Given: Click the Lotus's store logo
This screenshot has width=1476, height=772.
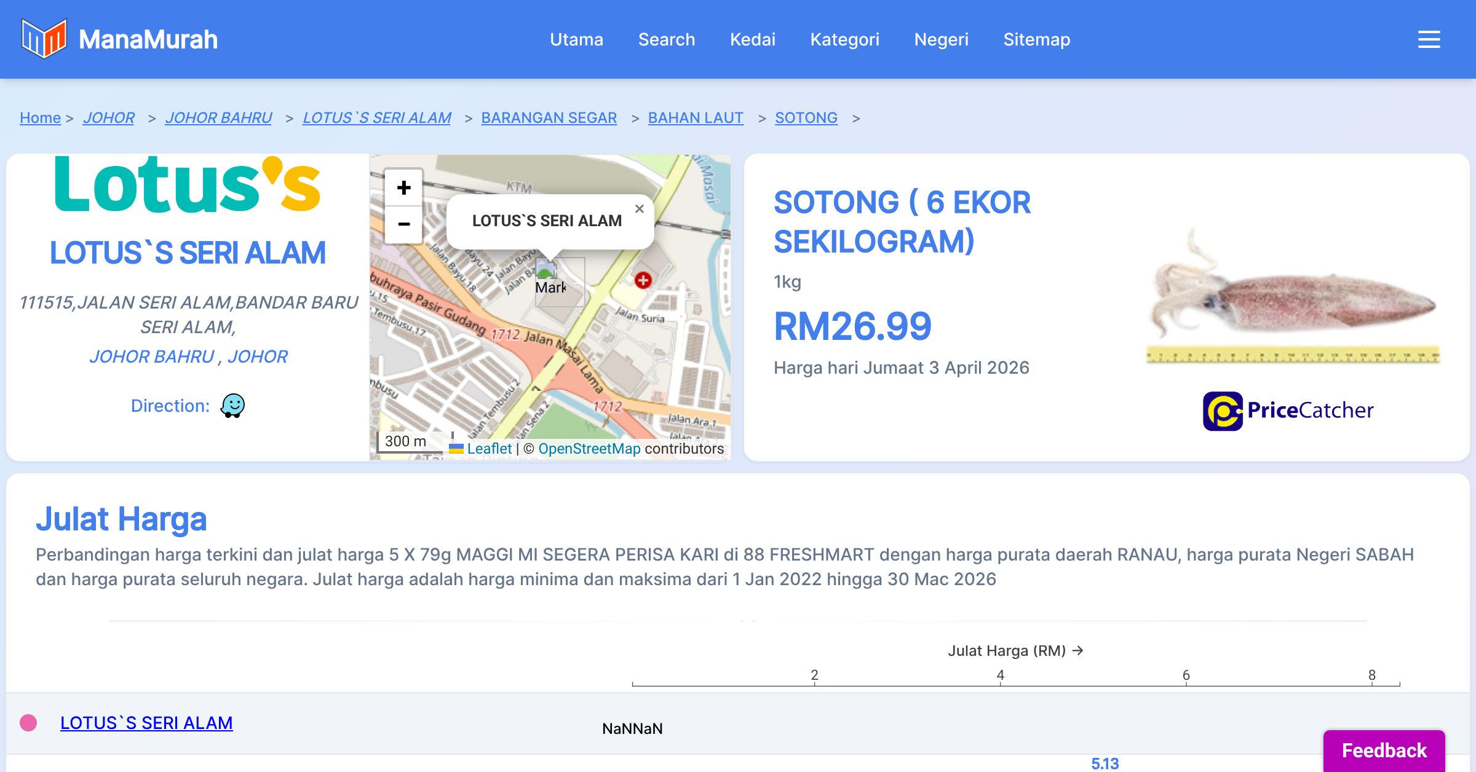Looking at the screenshot, I should [x=188, y=185].
